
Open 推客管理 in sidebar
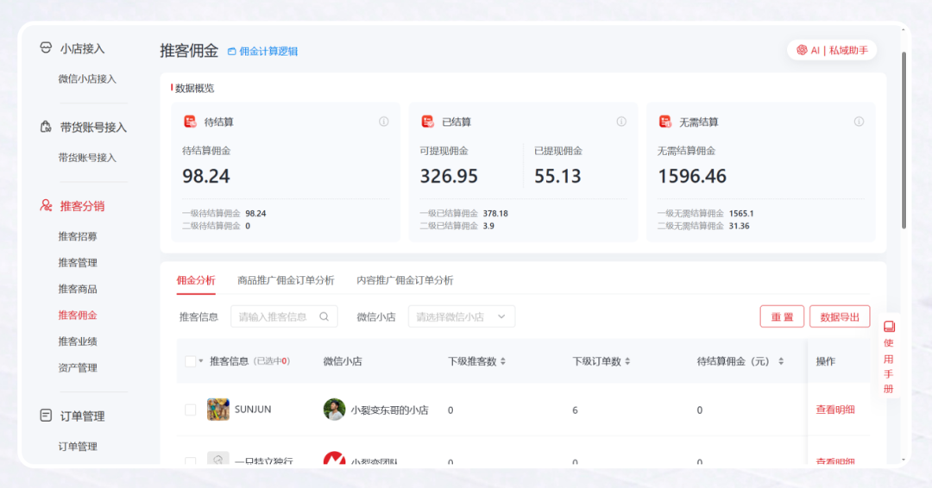78,262
